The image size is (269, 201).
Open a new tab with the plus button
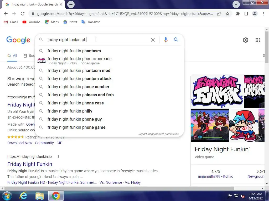pyautogui.click(x=71, y=4)
